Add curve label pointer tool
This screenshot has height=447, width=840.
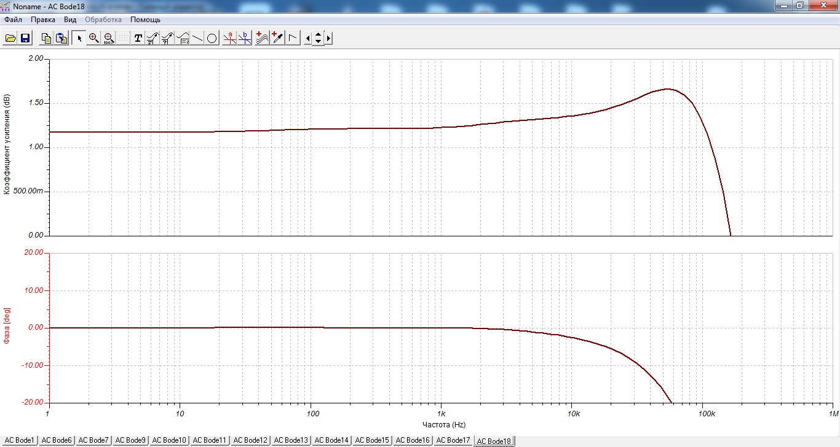153,38
